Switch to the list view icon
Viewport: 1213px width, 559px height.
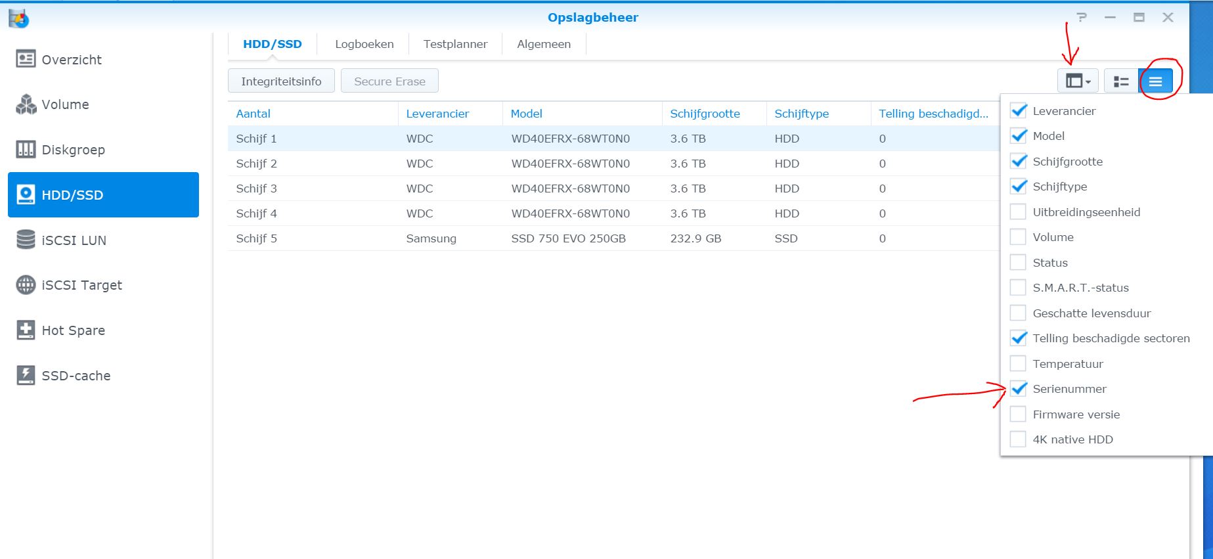(x=1156, y=81)
